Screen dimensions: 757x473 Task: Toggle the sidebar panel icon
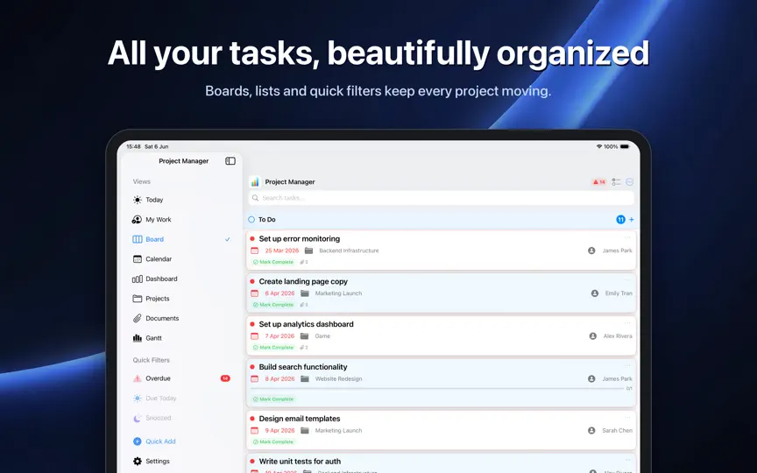click(x=230, y=161)
